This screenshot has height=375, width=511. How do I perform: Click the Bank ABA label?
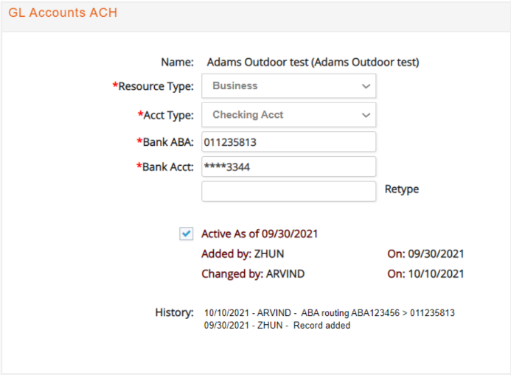[165, 142]
